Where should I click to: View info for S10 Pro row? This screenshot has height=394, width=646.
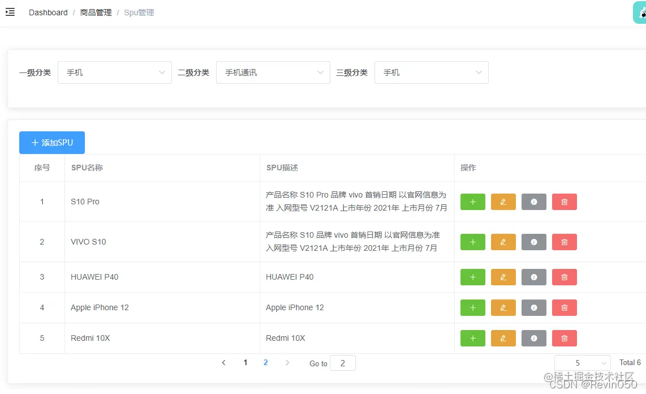(533, 202)
